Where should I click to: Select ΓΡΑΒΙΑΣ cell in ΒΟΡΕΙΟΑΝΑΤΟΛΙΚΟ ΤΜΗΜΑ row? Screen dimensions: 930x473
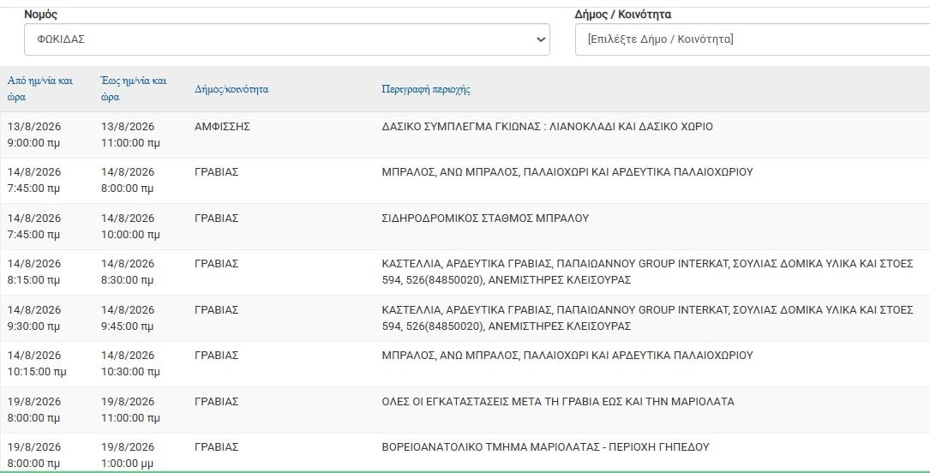pos(217,447)
